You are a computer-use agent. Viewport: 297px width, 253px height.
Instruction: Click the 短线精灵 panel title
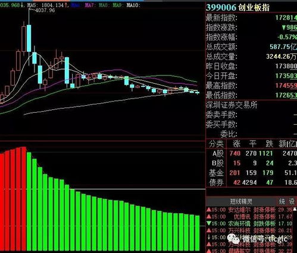tap(241, 201)
